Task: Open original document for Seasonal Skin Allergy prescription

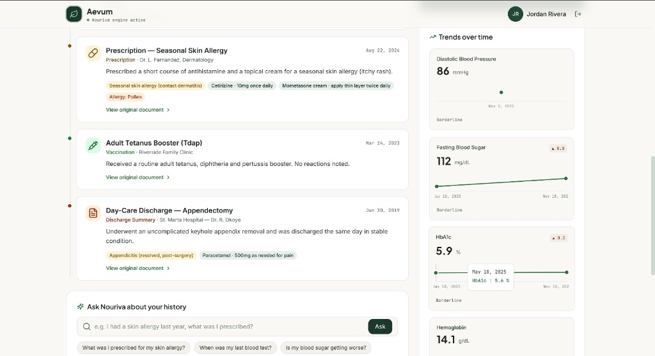Action: coord(138,110)
